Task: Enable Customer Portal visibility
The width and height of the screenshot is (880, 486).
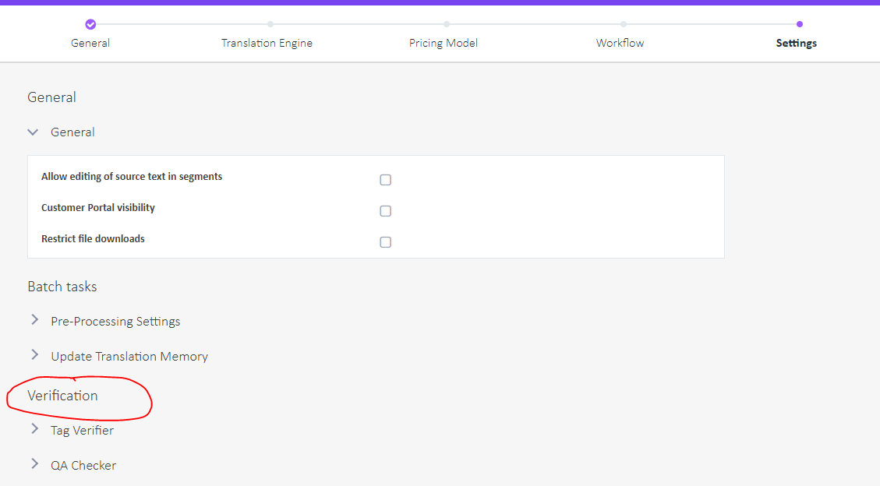Action: (x=385, y=210)
